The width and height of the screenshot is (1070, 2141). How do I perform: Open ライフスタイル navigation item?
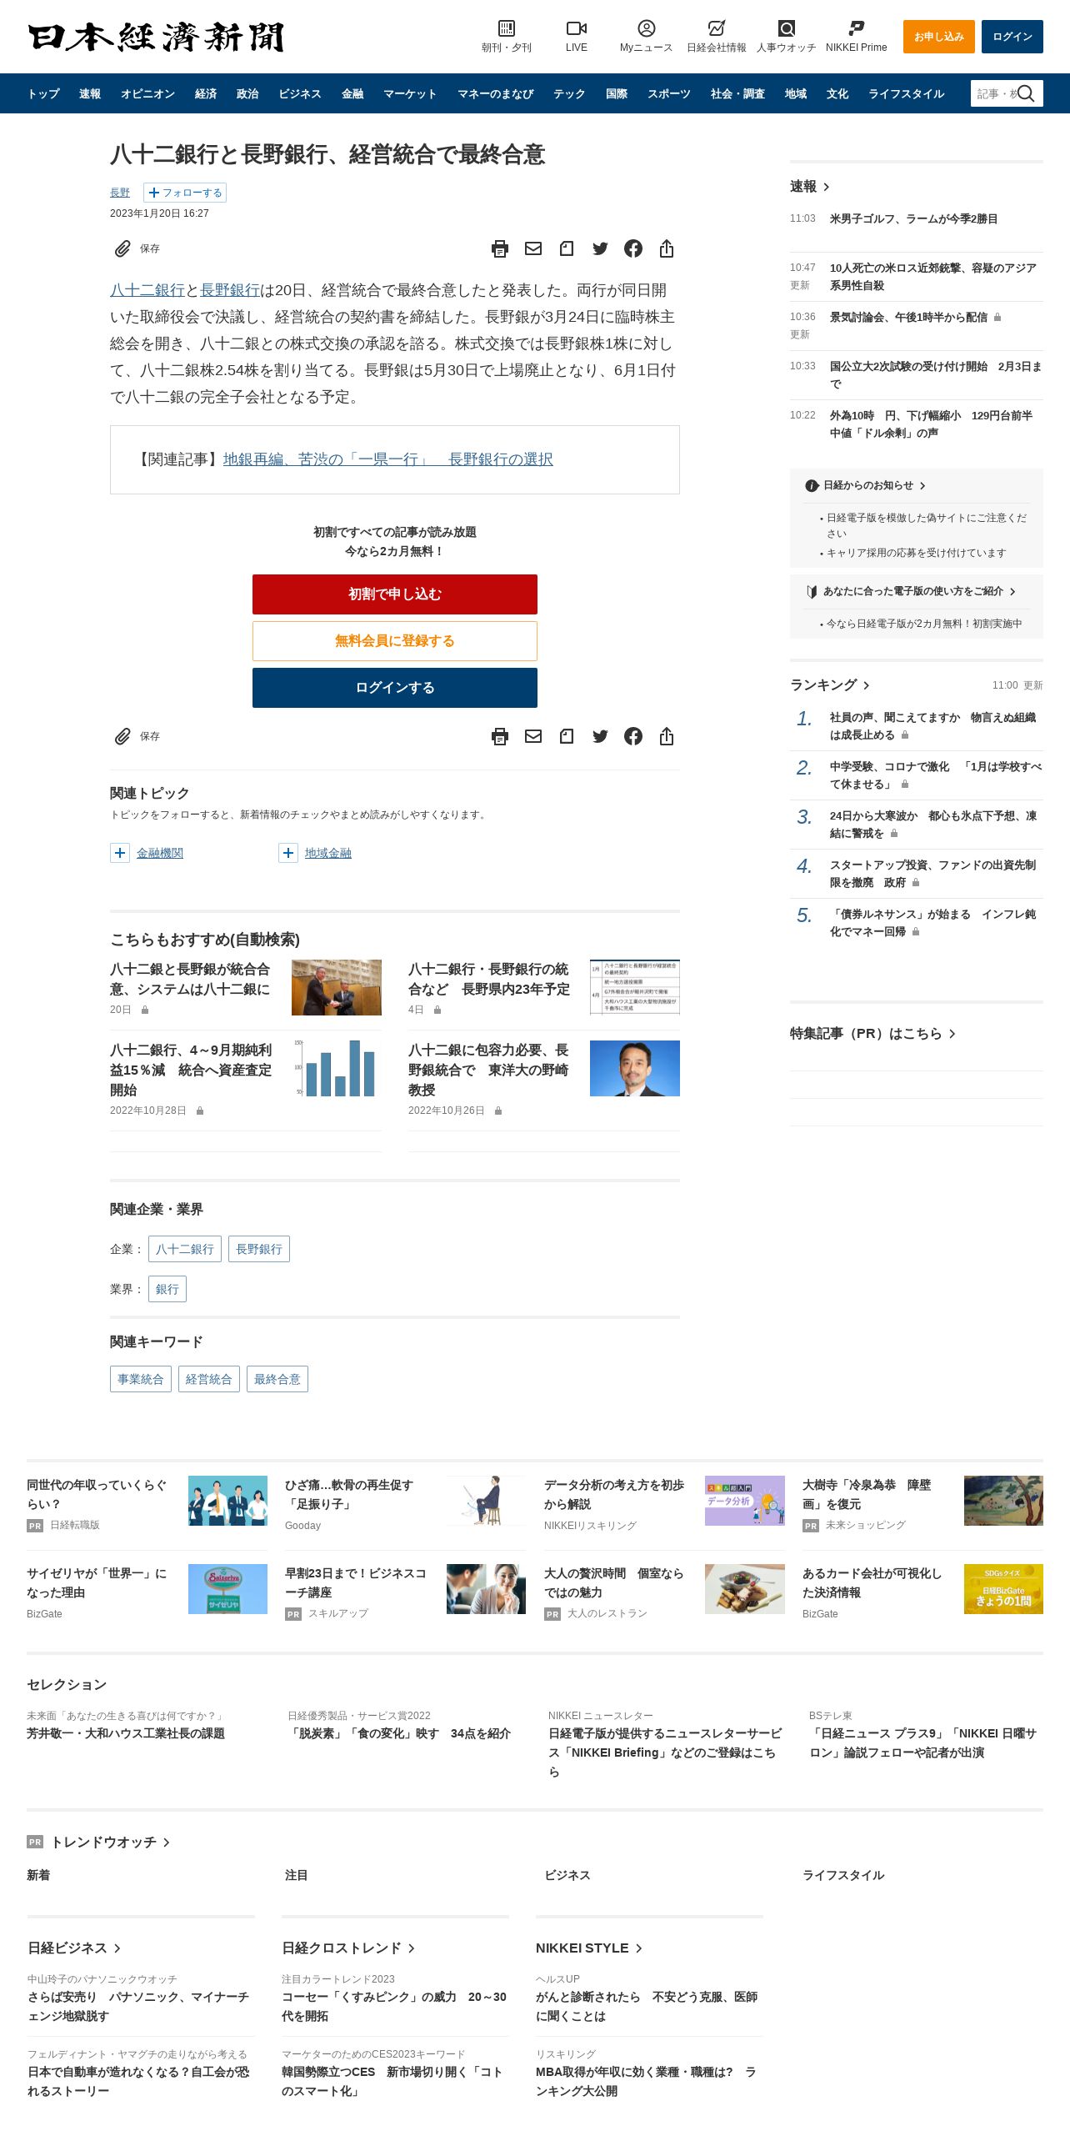tap(906, 93)
